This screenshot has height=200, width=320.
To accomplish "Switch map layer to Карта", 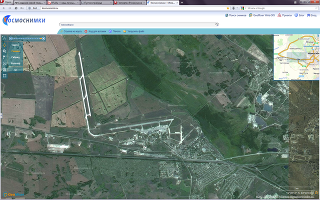I will click(x=15, y=45).
